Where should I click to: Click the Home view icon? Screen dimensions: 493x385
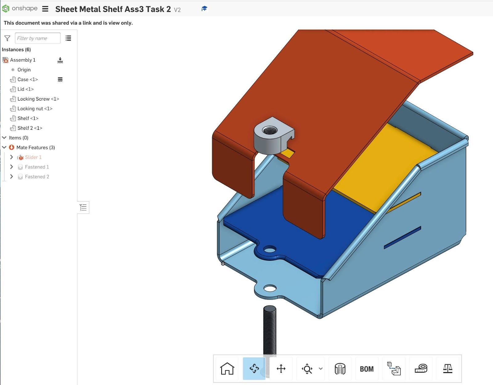[227, 369]
